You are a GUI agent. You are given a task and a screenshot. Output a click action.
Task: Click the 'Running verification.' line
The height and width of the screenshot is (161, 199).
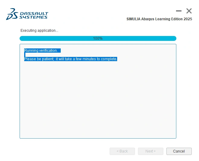coord(41,51)
